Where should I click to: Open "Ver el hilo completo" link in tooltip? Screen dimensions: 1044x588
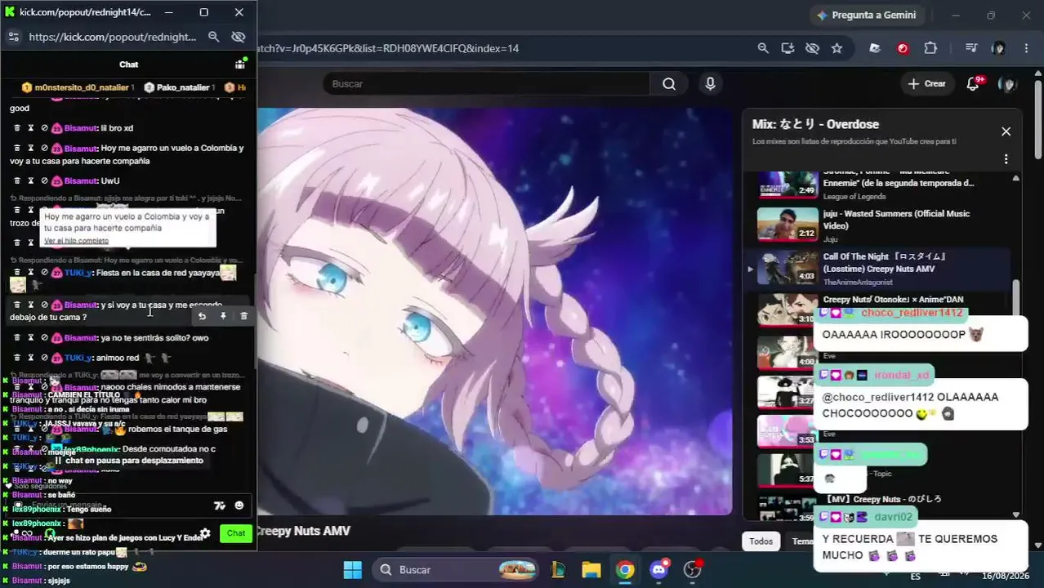76,241
